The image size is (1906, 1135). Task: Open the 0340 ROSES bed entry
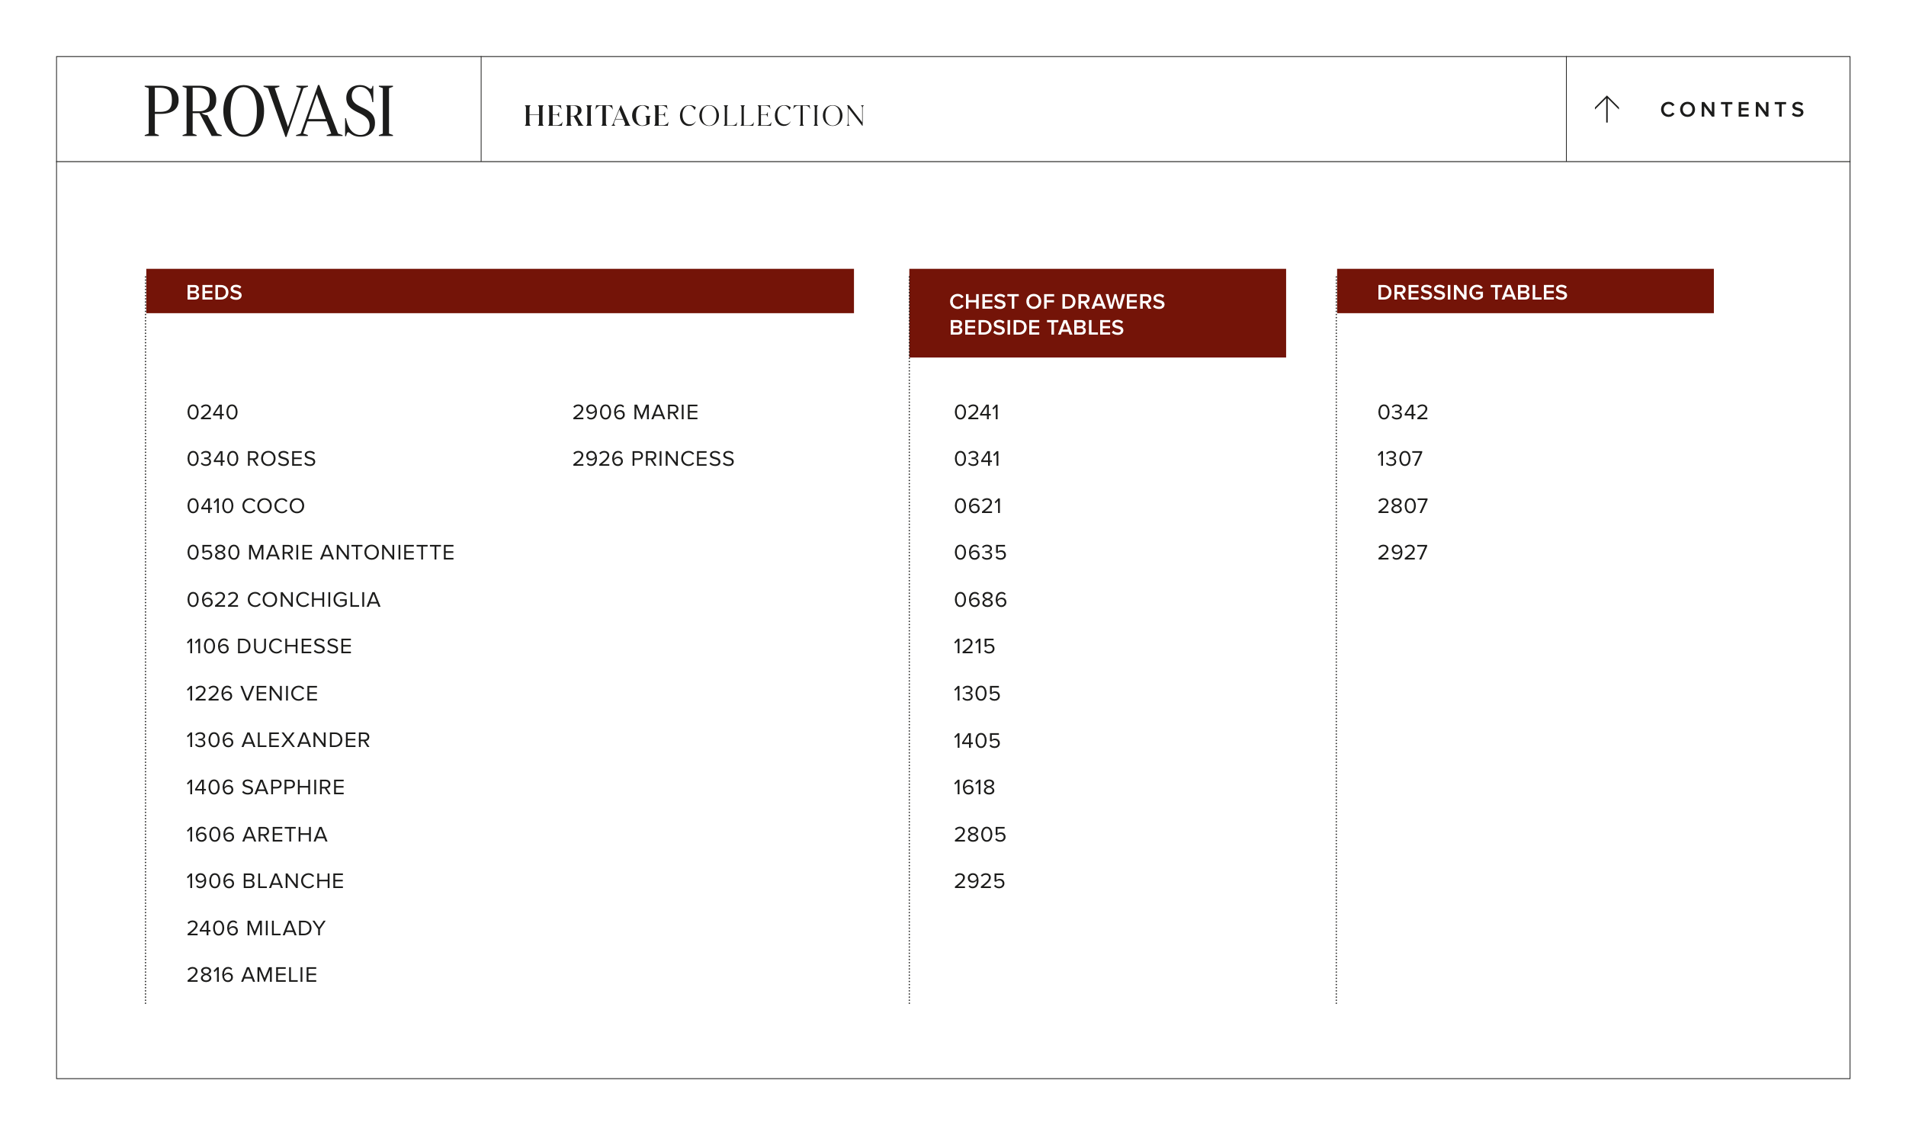(251, 459)
